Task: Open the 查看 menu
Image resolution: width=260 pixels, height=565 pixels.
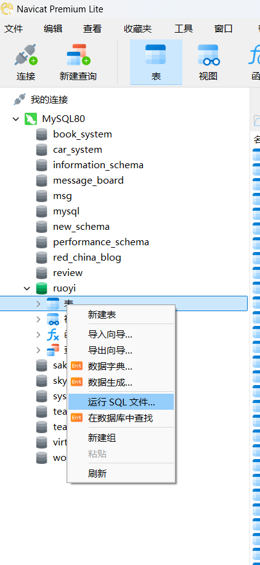Action: point(92,29)
